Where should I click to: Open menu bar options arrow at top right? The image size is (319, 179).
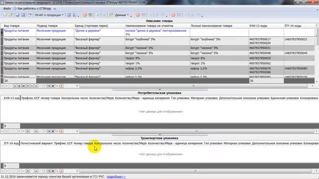pos(317,9)
